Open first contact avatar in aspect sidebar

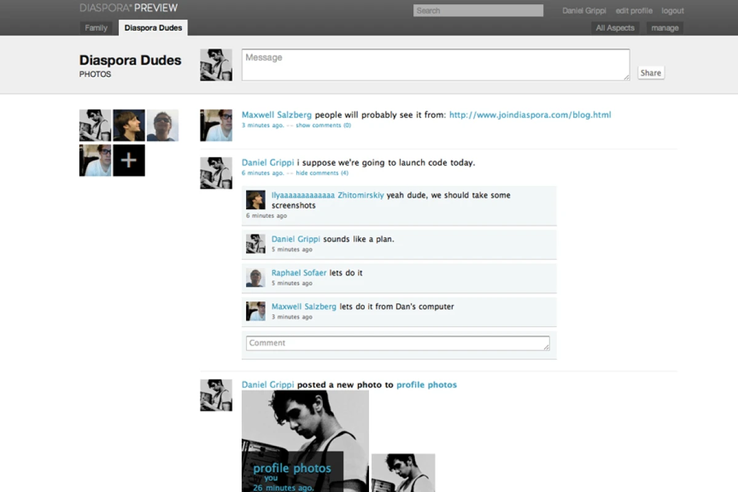pos(95,125)
